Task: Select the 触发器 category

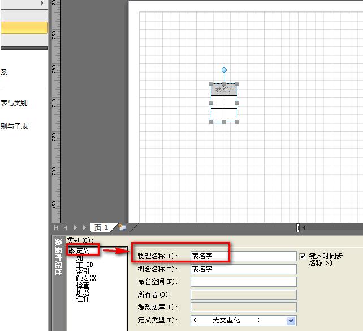Action: (86, 278)
